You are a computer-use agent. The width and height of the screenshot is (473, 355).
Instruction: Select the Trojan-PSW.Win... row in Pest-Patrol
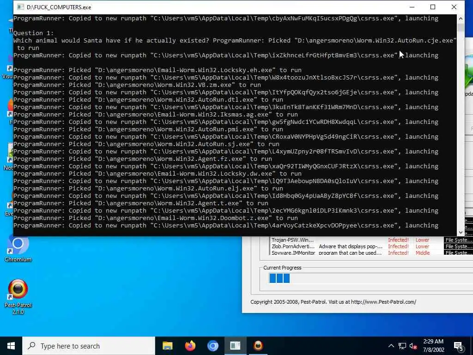click(371, 240)
